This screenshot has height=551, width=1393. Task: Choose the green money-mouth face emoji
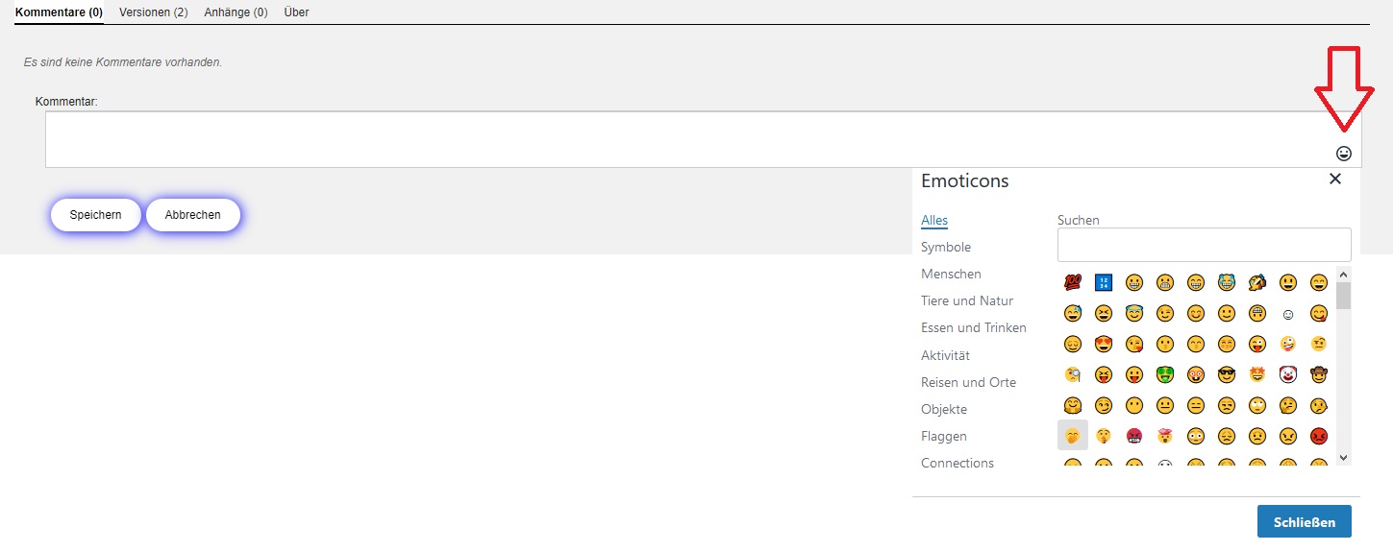(x=1165, y=374)
